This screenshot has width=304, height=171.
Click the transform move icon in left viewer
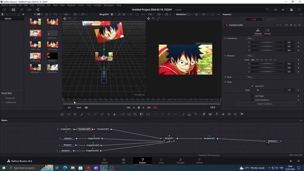click(65, 19)
